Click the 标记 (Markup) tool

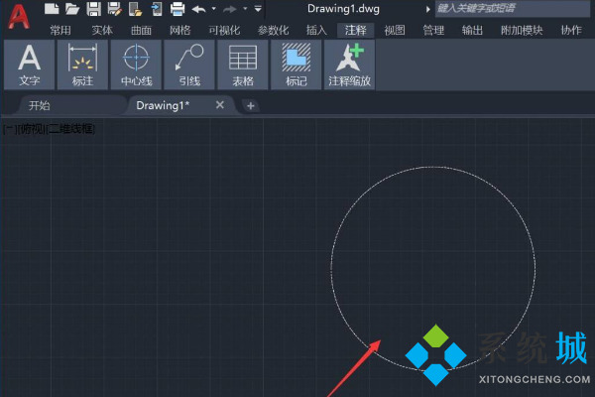pos(297,65)
